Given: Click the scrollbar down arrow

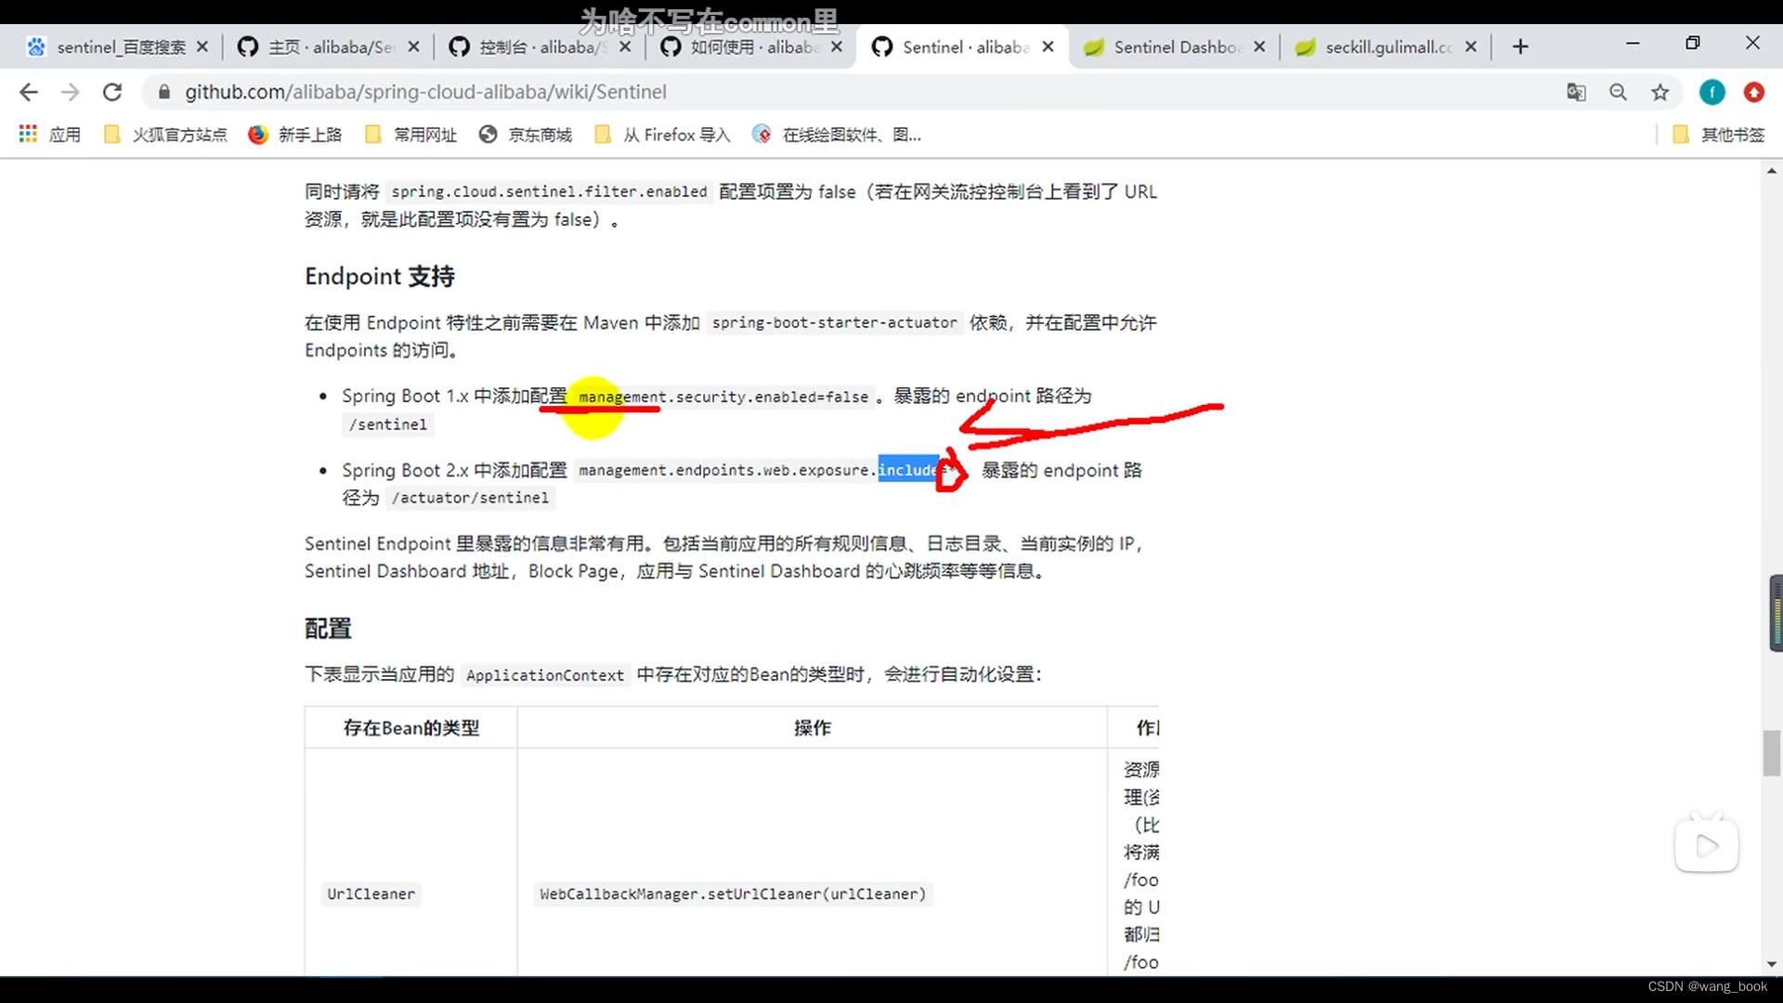Looking at the screenshot, I should [1772, 964].
